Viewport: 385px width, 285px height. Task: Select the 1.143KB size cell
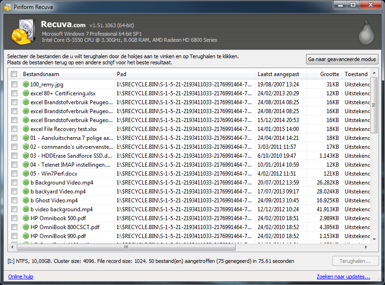[x=329, y=155]
